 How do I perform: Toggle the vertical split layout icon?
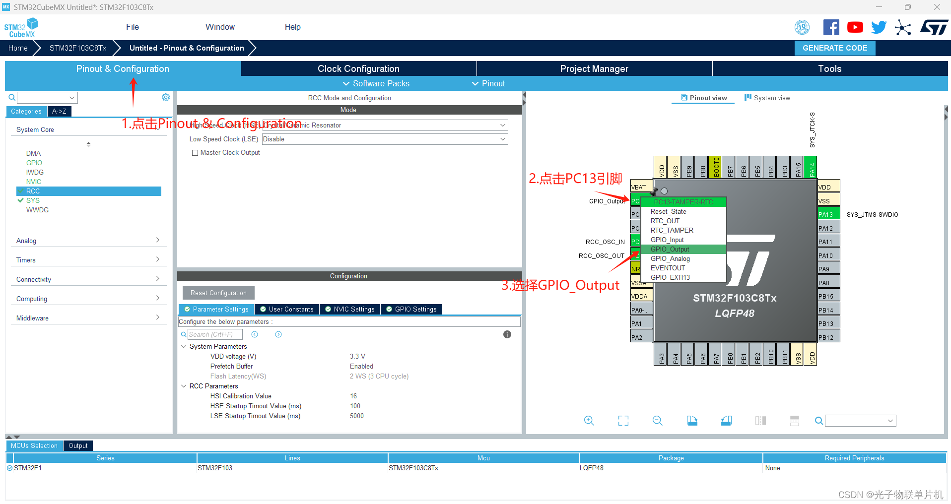tap(760, 421)
